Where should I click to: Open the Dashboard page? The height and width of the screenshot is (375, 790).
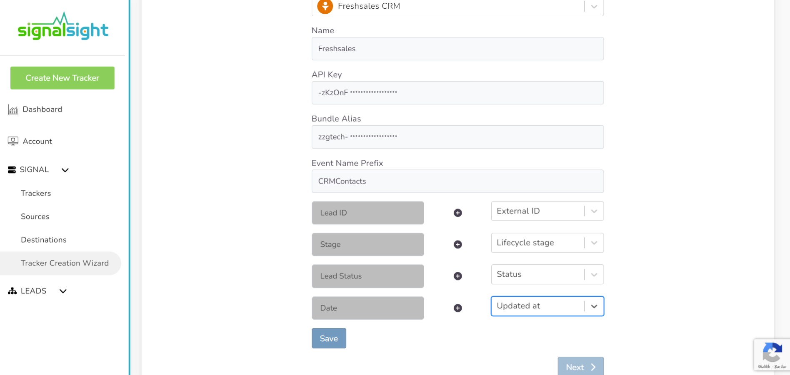click(x=42, y=109)
